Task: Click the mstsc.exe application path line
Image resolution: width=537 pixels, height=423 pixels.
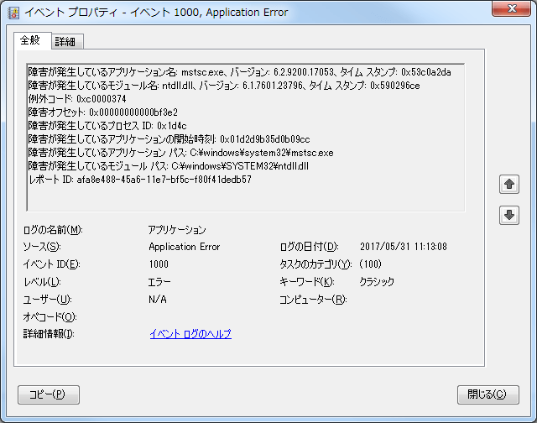Action: pyautogui.click(x=180, y=153)
